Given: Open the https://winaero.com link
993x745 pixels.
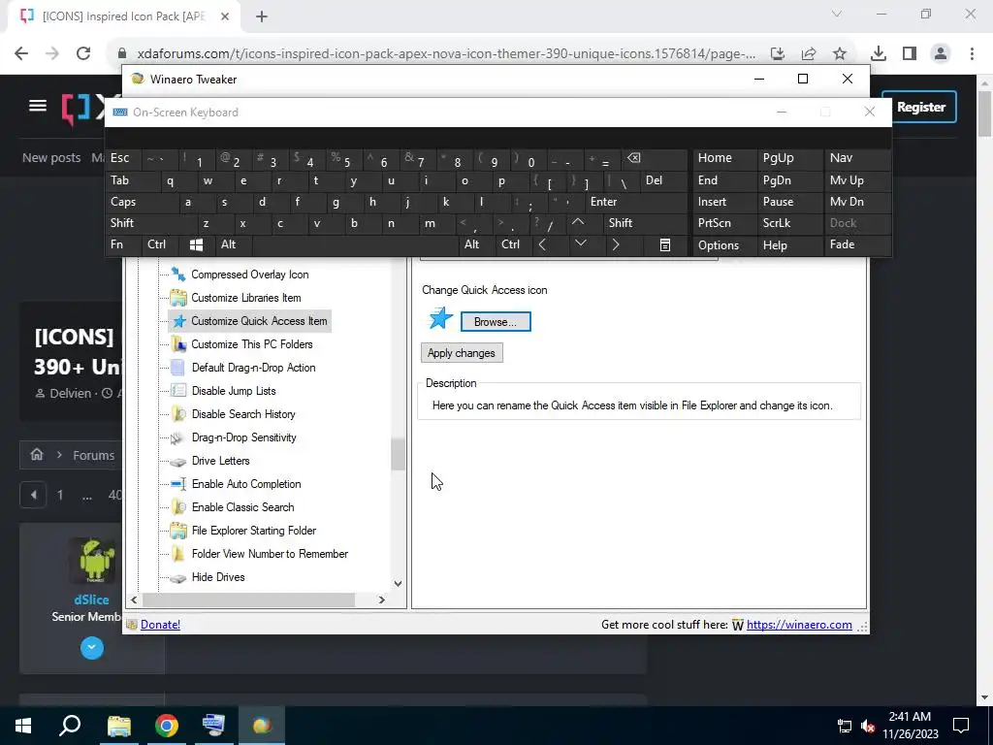Looking at the screenshot, I should [799, 625].
